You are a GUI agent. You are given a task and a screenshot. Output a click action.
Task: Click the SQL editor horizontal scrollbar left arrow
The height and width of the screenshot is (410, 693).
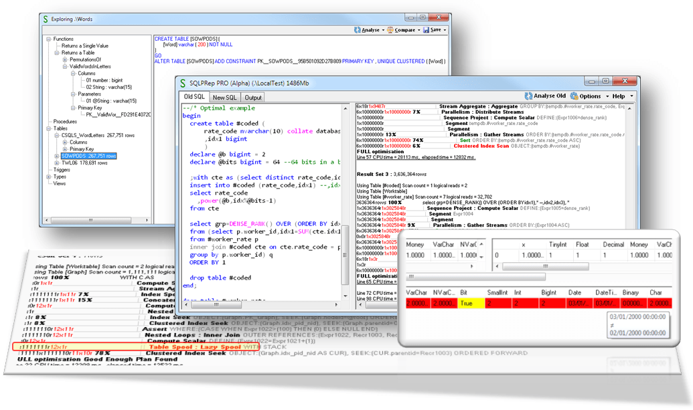pos(187,304)
